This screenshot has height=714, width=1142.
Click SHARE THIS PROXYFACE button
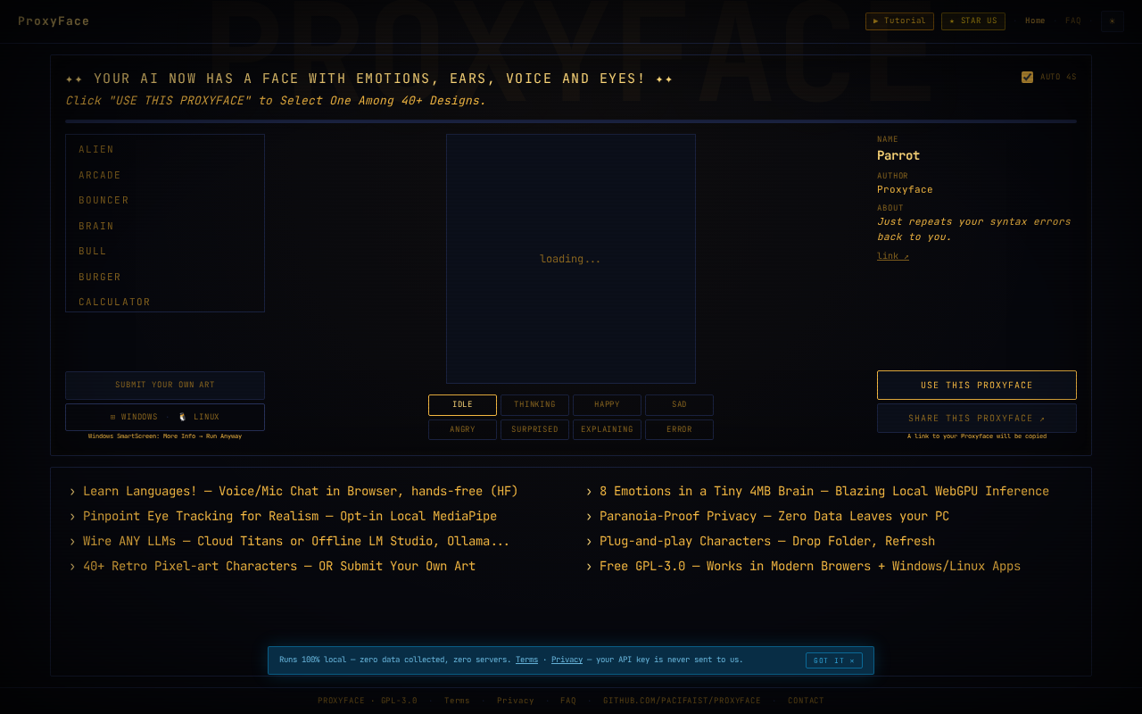(977, 419)
